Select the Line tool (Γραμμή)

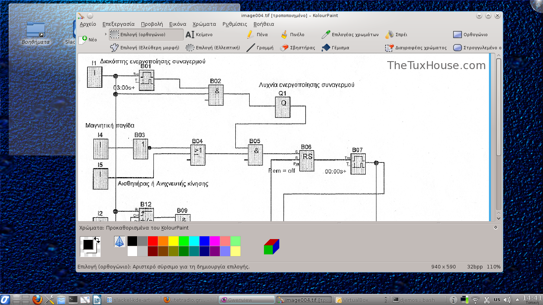(260, 48)
